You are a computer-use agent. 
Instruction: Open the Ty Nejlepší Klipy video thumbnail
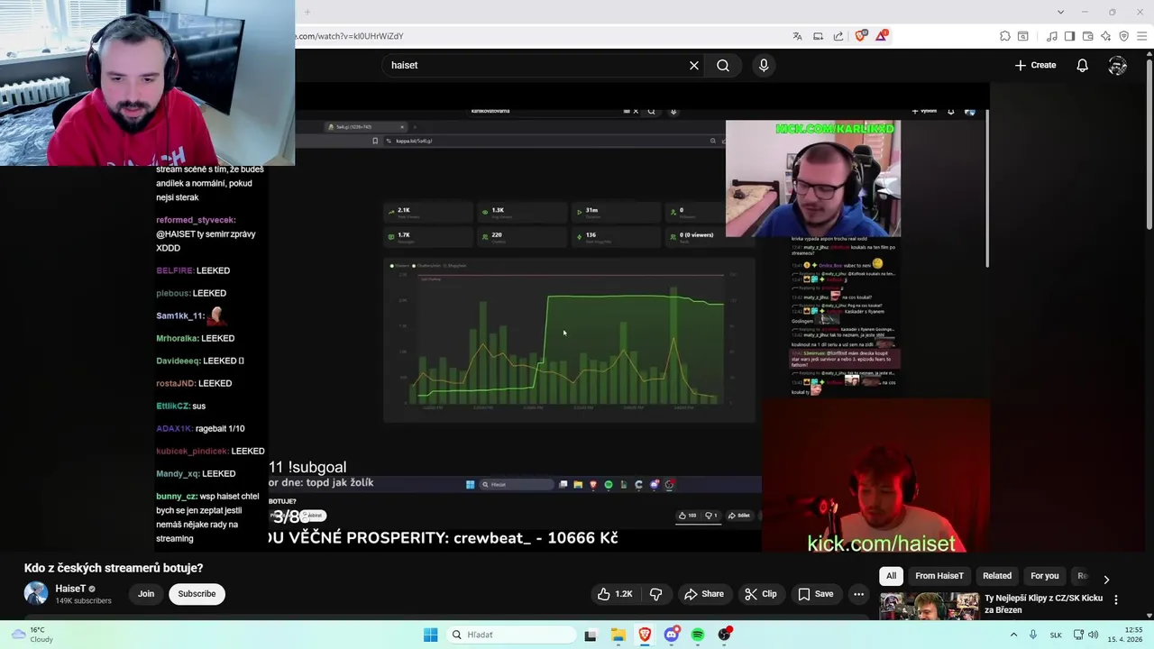coord(930,606)
